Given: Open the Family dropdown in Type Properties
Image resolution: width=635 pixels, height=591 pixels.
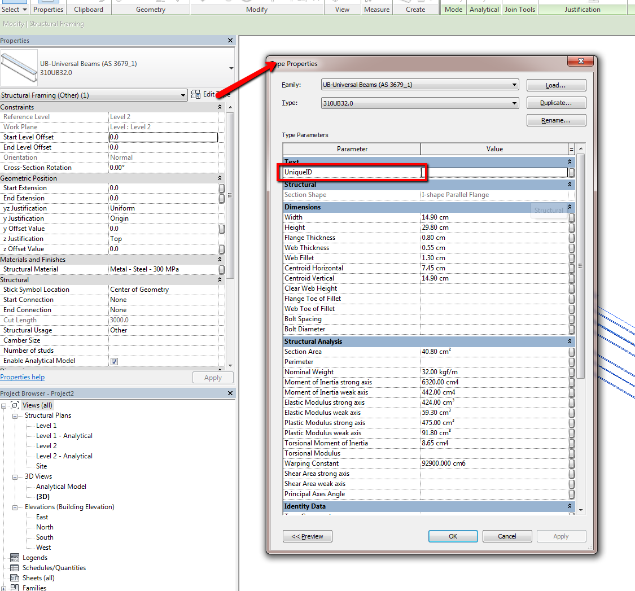Looking at the screenshot, I should [514, 85].
